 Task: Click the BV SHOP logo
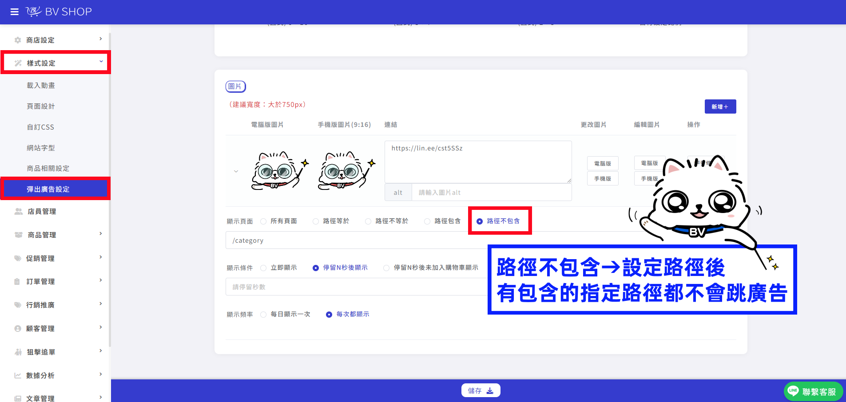[x=59, y=12]
